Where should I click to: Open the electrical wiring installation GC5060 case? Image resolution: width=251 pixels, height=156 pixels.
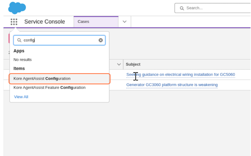(181, 75)
